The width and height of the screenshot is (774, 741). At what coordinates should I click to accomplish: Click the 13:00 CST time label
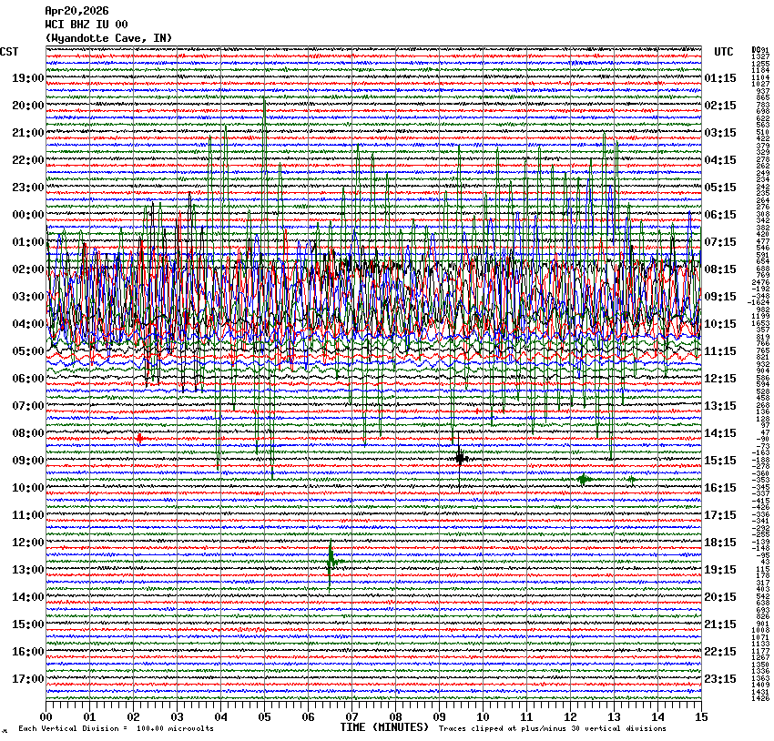(28, 570)
